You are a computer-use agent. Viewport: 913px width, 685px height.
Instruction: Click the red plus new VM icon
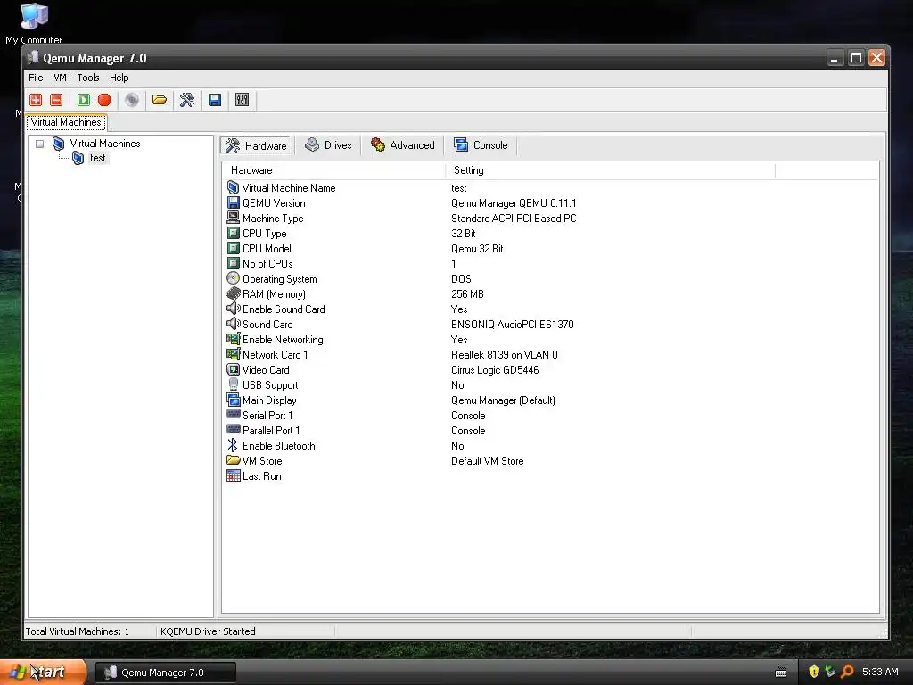click(x=36, y=100)
